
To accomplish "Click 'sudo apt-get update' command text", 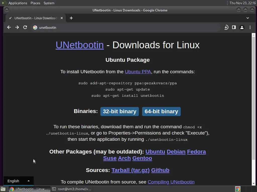I will pyautogui.click(x=127, y=89).
